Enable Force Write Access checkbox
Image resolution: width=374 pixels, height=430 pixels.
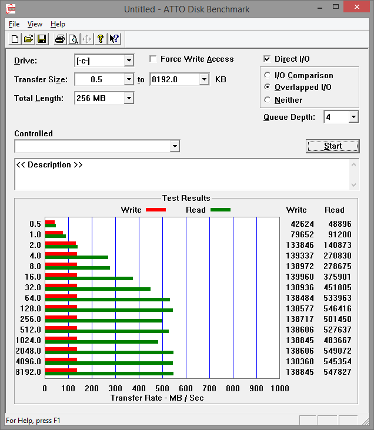(x=153, y=59)
